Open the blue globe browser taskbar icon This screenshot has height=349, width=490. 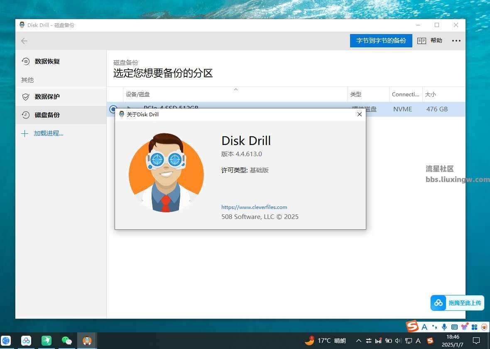pyautogui.click(x=6, y=341)
